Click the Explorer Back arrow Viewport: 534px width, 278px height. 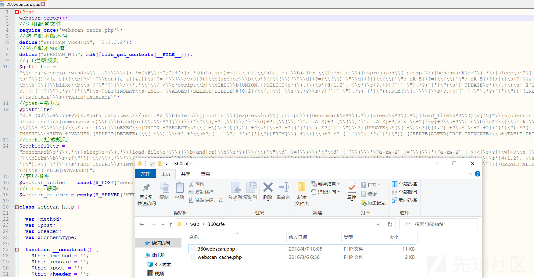142,224
